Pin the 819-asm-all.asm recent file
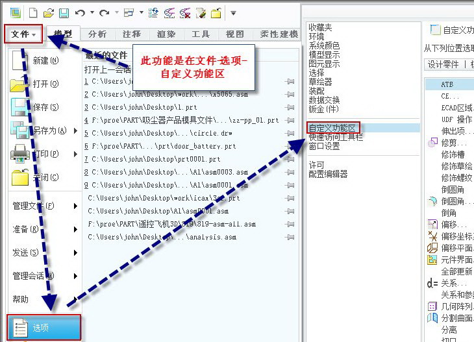Viewport: 474px width, 342px height. [x=290, y=224]
